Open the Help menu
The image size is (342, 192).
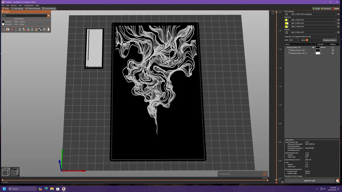tap(37, 6)
